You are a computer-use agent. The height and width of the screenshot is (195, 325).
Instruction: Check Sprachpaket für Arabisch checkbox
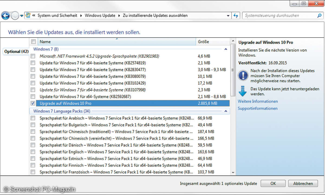pyautogui.click(x=33, y=118)
